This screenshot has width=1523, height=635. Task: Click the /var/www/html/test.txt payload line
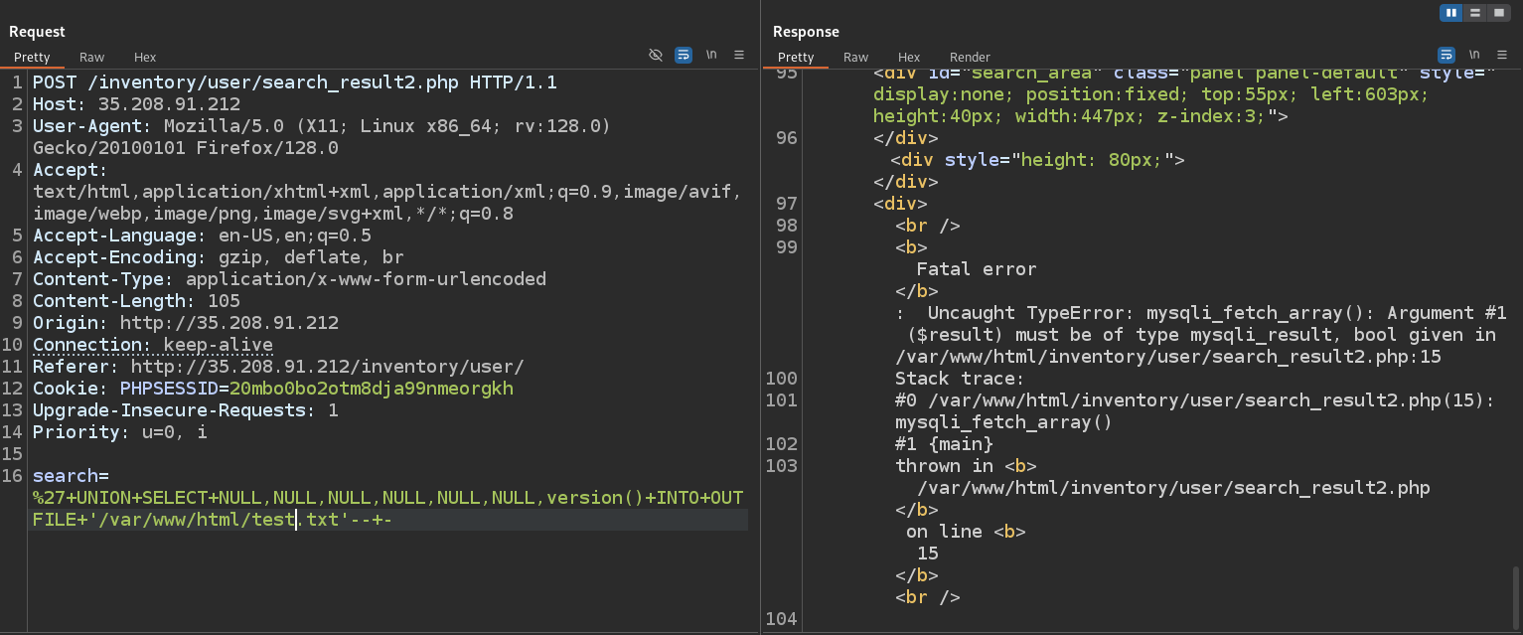213,519
